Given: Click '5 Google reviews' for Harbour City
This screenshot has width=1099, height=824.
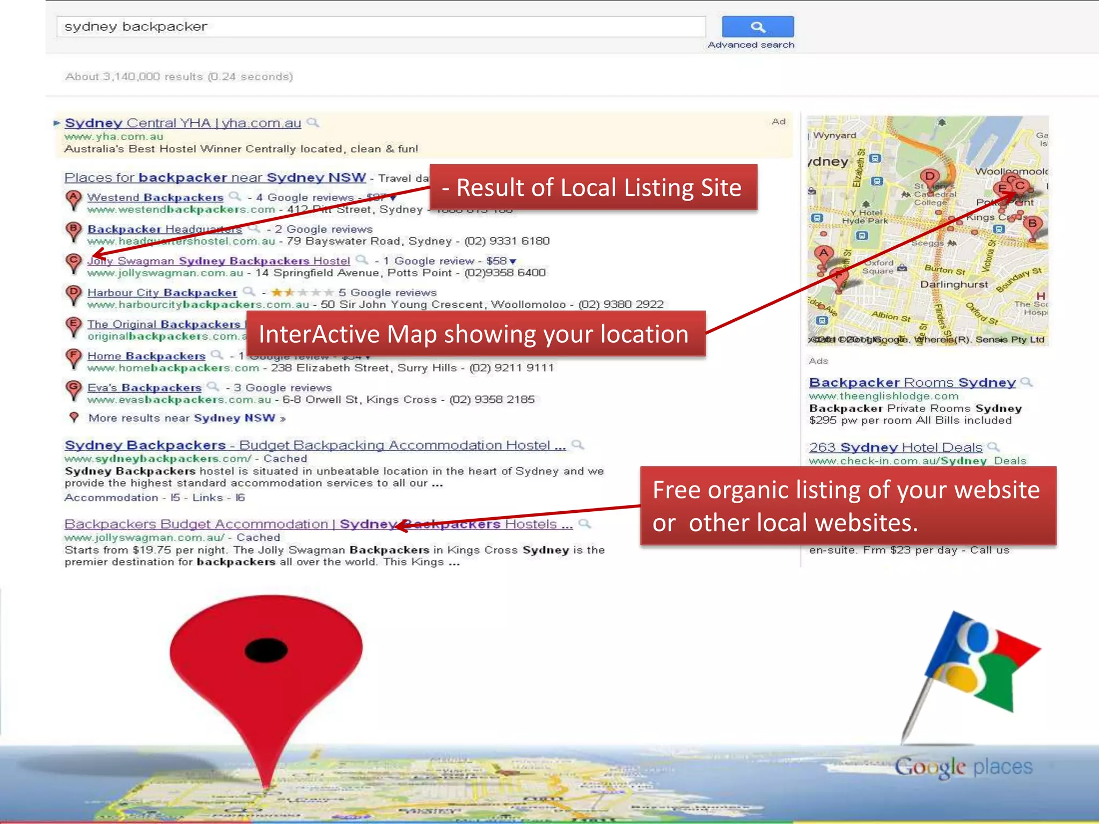Looking at the screenshot, I should pos(388,293).
